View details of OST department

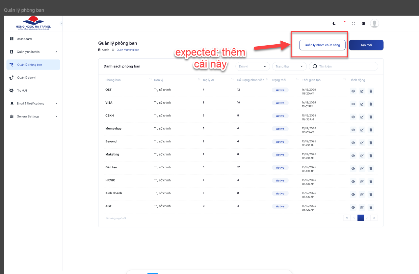tap(353, 91)
